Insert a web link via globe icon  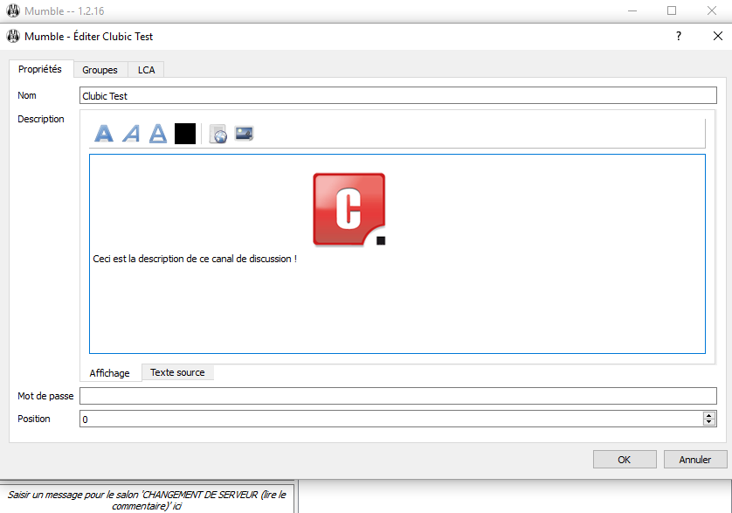pos(218,134)
